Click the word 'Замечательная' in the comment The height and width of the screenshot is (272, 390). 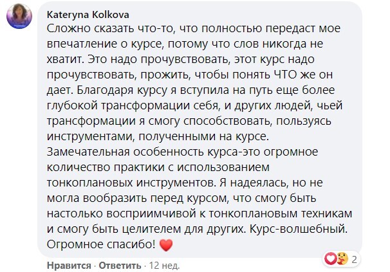pyautogui.click(x=88, y=152)
